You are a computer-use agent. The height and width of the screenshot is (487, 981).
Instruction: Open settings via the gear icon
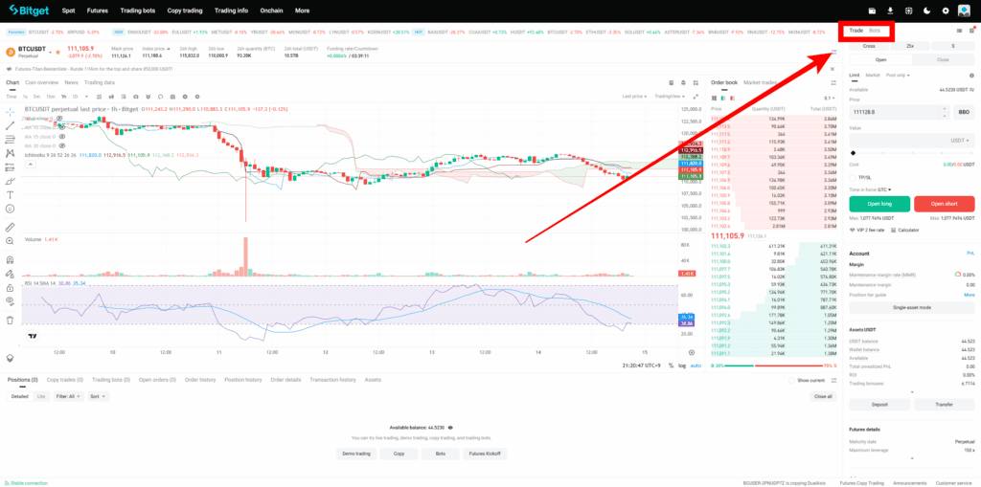point(946,11)
